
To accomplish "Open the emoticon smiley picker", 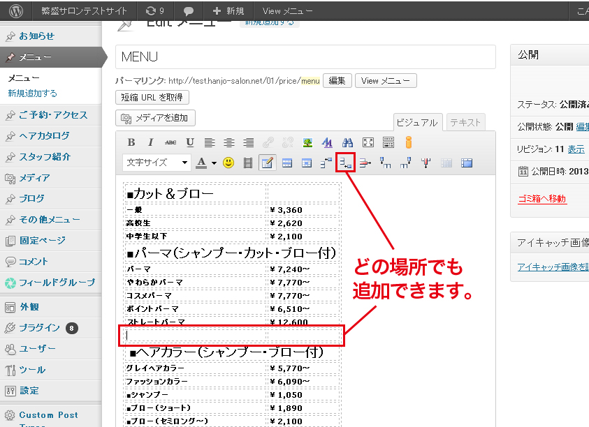I will pos(228,163).
